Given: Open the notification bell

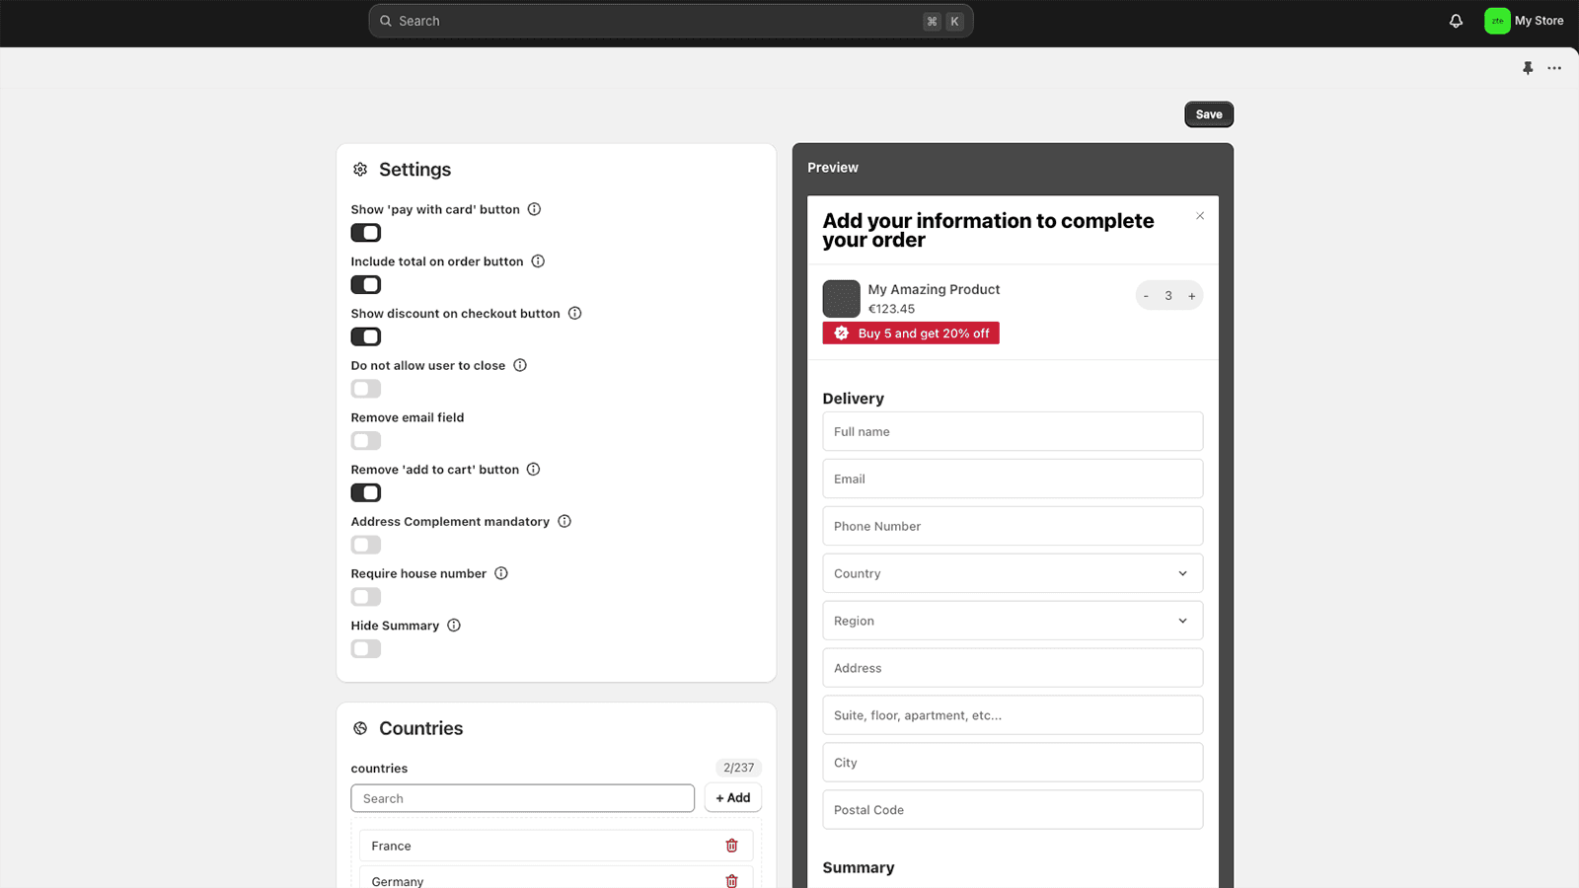Looking at the screenshot, I should click(x=1456, y=20).
